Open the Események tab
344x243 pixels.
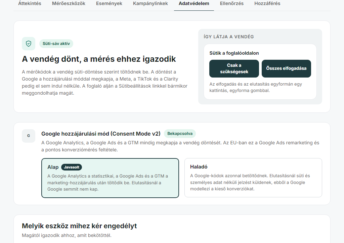(109, 3)
